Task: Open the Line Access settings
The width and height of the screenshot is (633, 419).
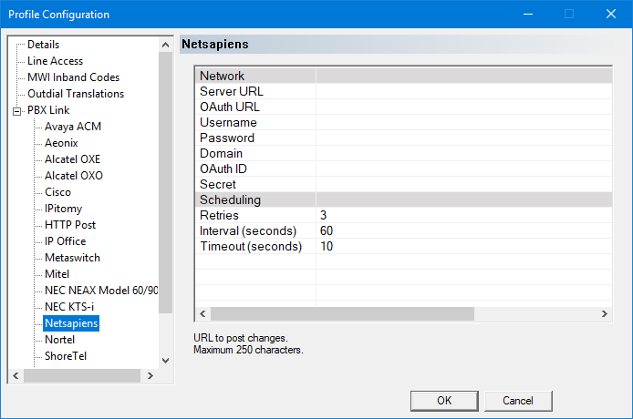Action: [x=55, y=61]
